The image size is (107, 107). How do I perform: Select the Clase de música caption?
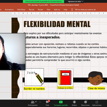pos(96,88)
